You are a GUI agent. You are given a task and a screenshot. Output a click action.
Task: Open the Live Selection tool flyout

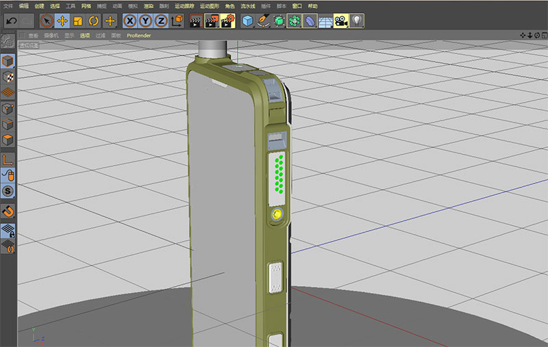point(47,21)
